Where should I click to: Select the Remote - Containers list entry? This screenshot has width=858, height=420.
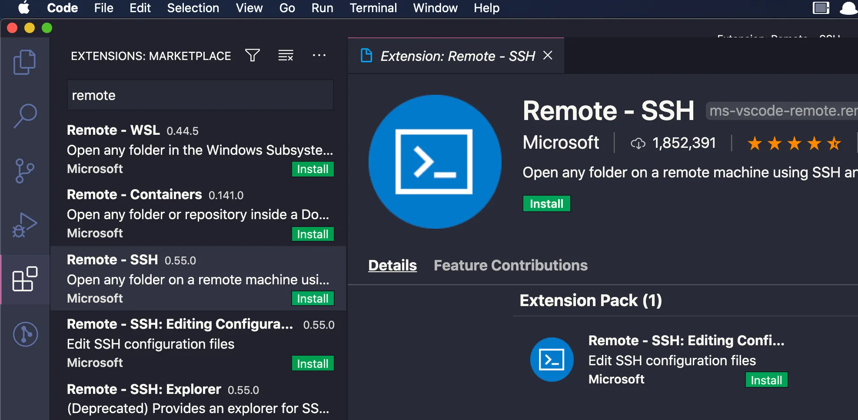point(199,214)
